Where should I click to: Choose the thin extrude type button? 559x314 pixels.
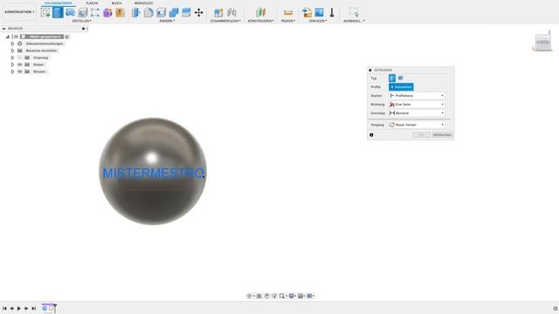[401, 78]
